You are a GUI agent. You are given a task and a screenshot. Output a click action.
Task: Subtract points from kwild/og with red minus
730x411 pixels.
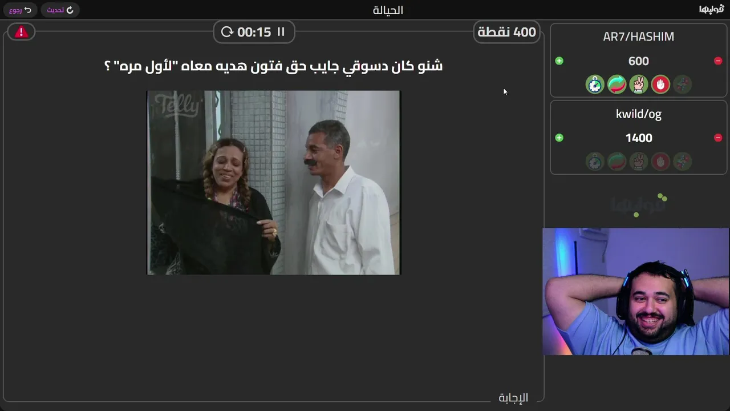(718, 138)
